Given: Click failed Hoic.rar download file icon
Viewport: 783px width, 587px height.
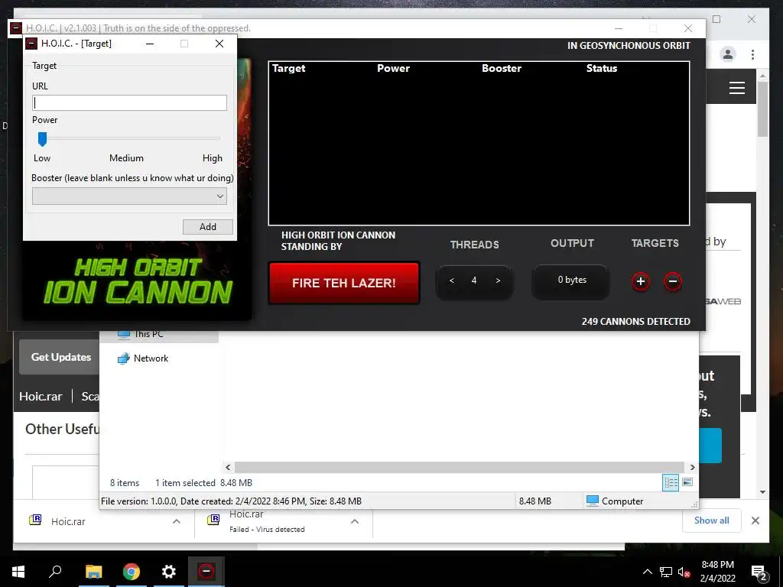Looking at the screenshot, I should click(x=213, y=520).
